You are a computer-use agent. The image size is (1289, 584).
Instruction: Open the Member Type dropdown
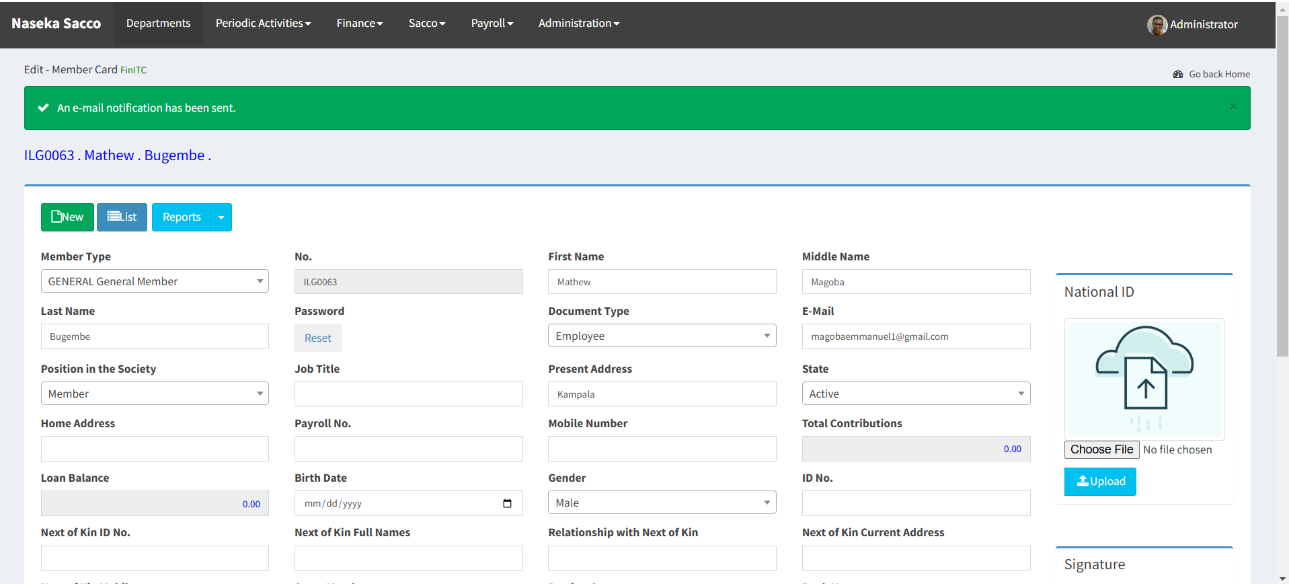[x=155, y=281]
